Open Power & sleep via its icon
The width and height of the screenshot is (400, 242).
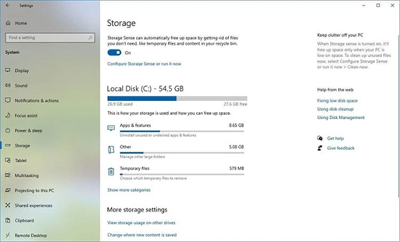(x=8, y=130)
